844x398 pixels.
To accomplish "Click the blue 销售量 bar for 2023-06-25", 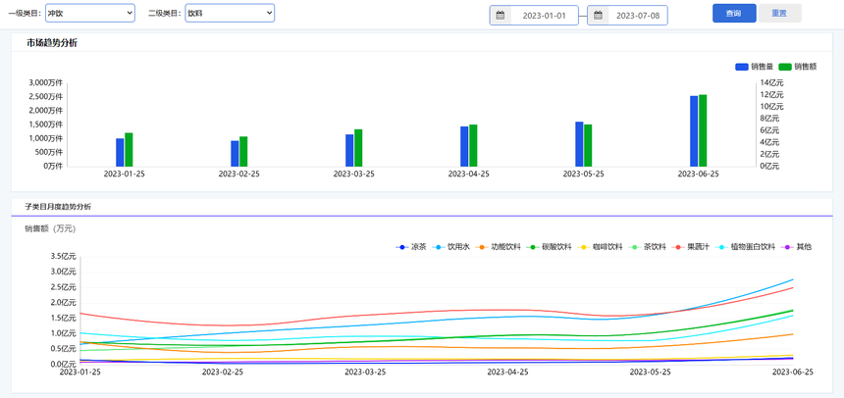I will point(694,131).
